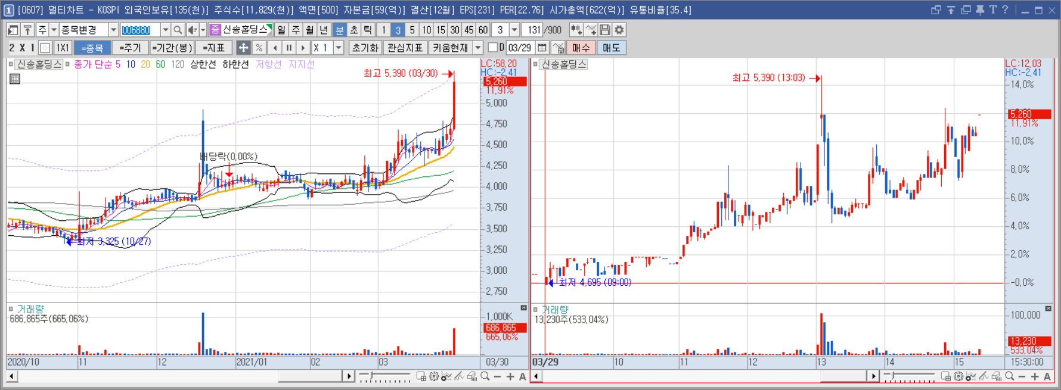Click the 매도 sell button
The image size is (1061, 390).
click(611, 48)
